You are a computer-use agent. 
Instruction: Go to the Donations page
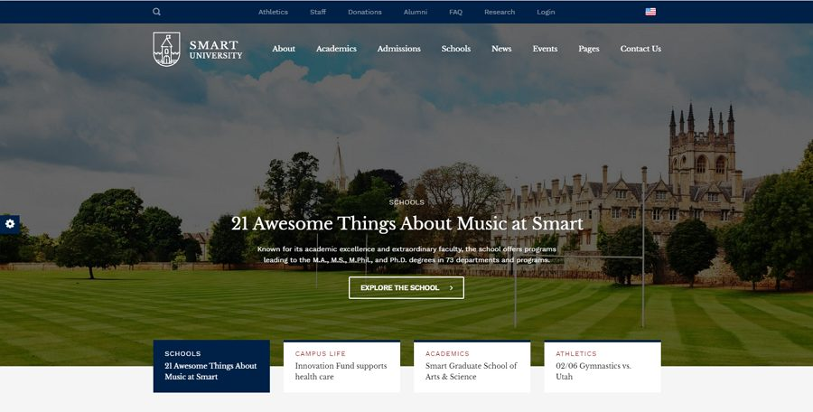[365, 12]
